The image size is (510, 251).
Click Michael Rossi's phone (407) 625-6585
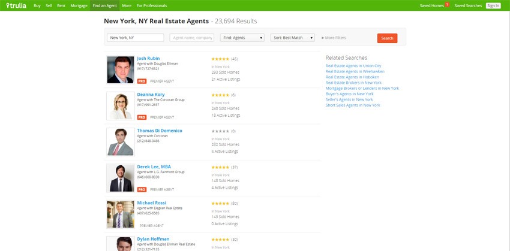pos(148,213)
